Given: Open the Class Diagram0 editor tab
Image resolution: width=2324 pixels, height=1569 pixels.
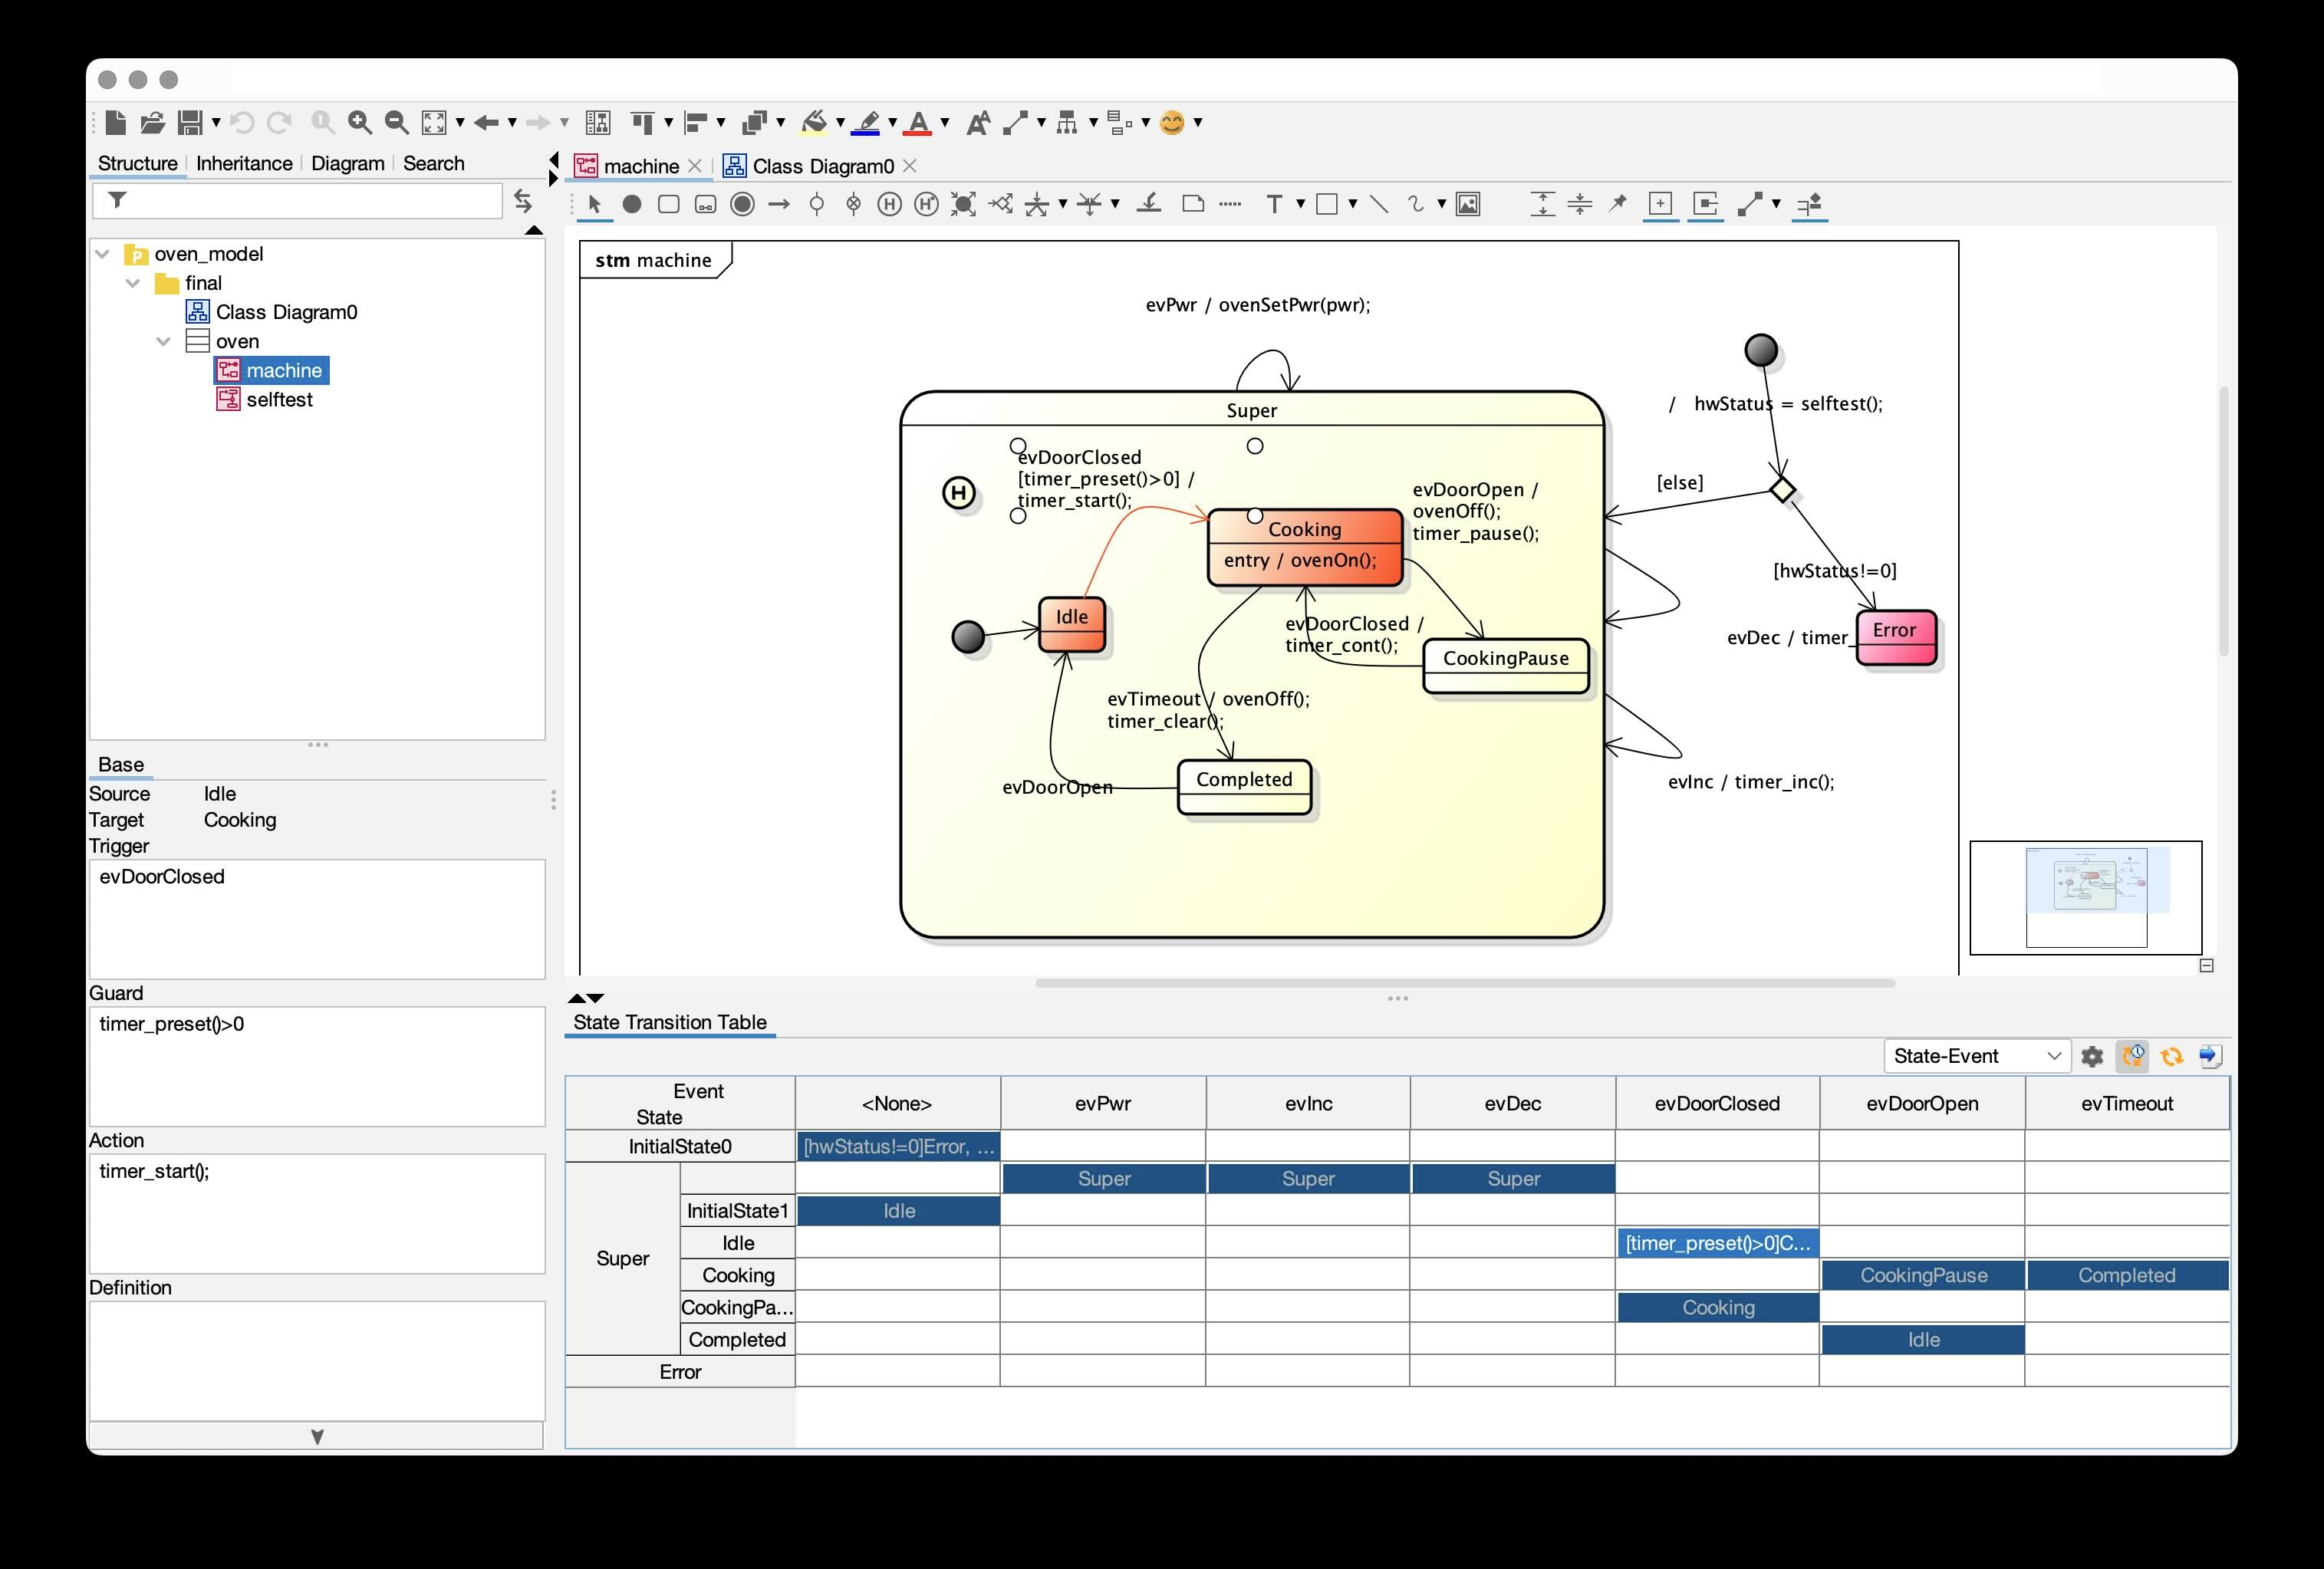Looking at the screenshot, I should click(x=822, y=166).
